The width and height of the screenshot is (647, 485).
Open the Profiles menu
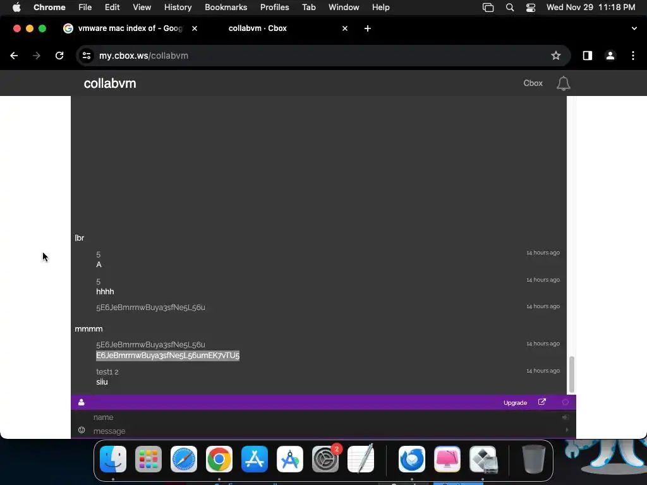274,7
